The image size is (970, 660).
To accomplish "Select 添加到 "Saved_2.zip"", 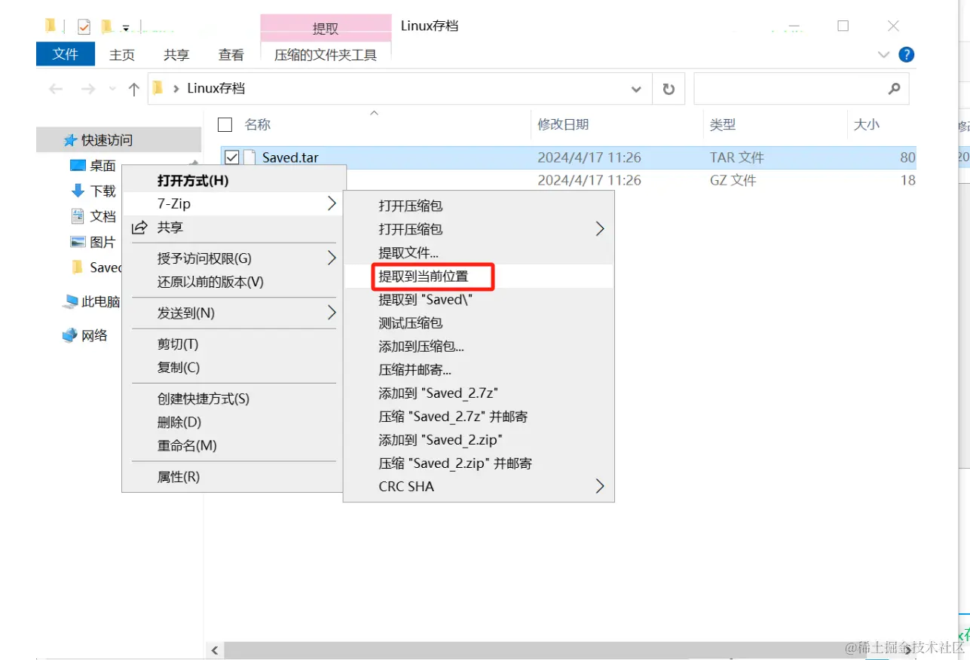I will point(440,440).
